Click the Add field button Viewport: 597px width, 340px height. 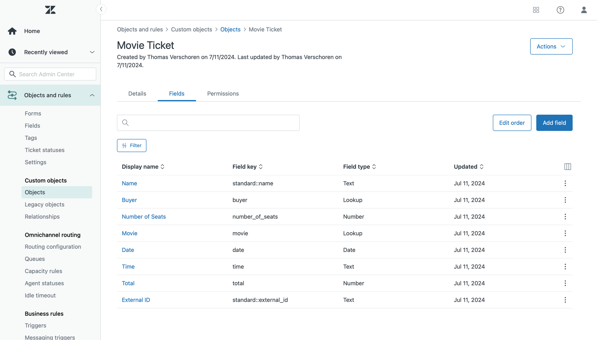[554, 123]
